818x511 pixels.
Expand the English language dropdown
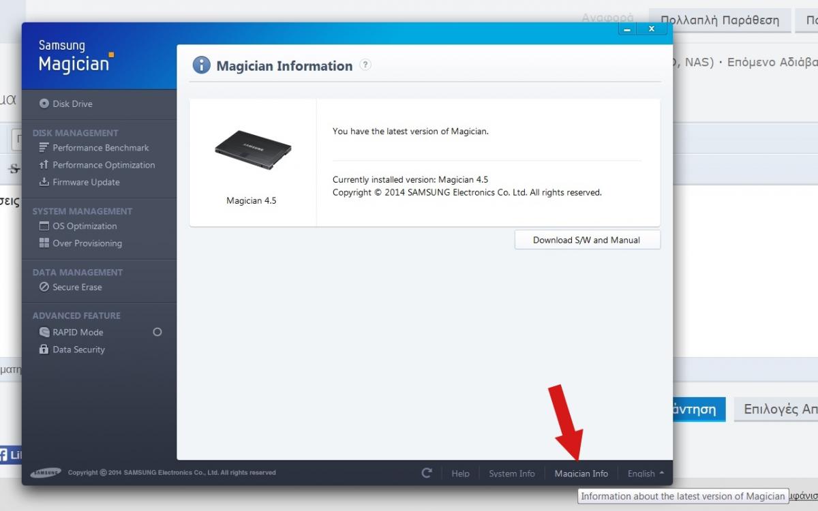[646, 474]
